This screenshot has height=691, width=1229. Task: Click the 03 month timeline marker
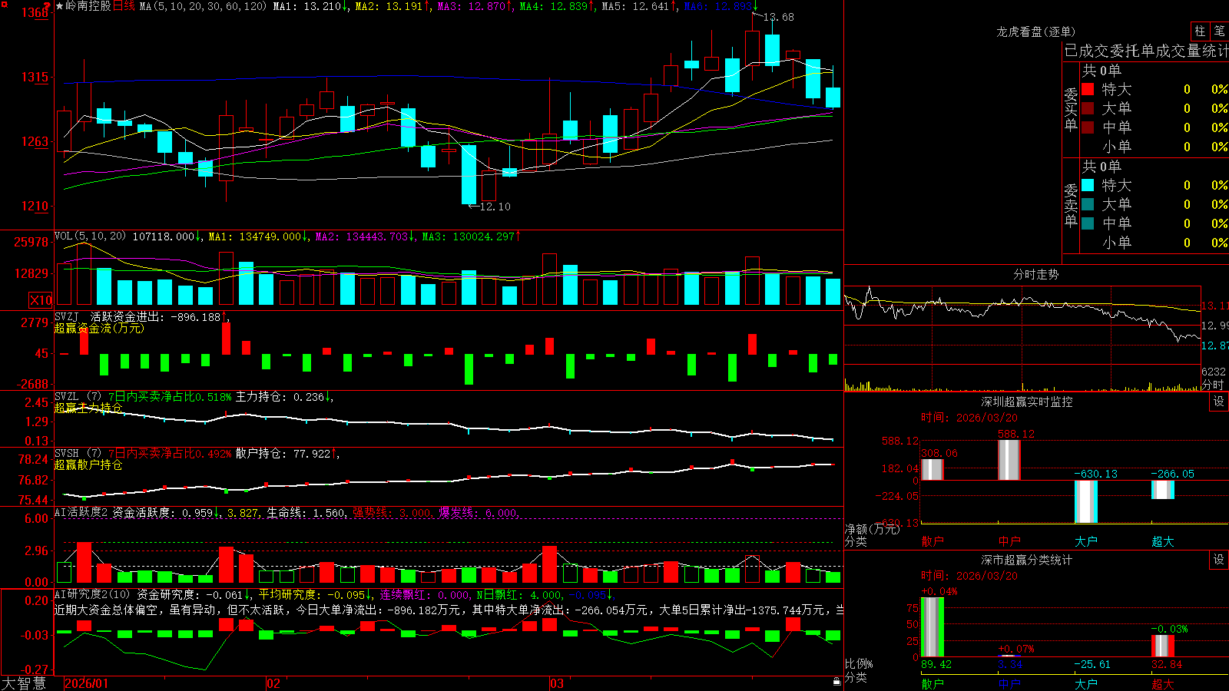pyautogui.click(x=556, y=683)
